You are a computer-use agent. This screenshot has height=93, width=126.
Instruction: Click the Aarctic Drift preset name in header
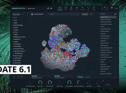pyautogui.click(x=31, y=9)
